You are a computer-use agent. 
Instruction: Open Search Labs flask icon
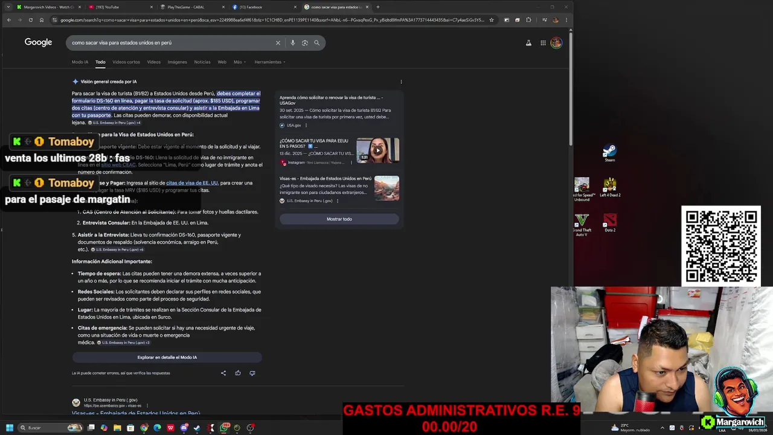tap(528, 43)
